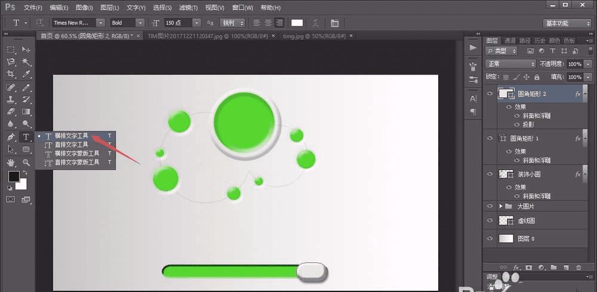Select the Blur tool
Screen dimensions: 597x292
pos(11,123)
